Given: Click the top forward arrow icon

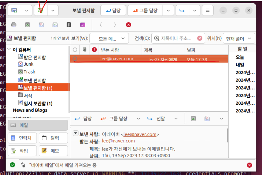Looking at the screenshot, I should pyautogui.click(x=182, y=11).
